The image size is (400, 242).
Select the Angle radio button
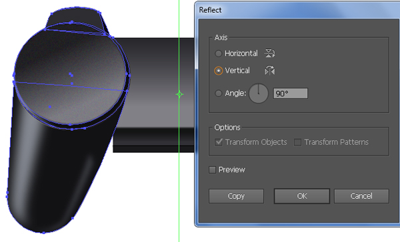coord(218,93)
